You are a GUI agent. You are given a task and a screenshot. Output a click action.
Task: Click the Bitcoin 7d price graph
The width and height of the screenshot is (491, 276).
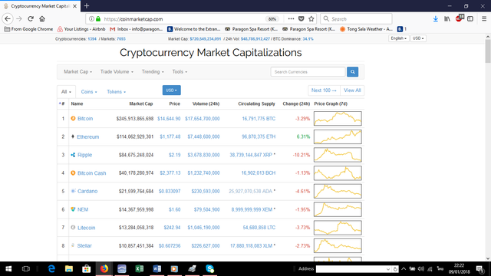click(x=338, y=118)
